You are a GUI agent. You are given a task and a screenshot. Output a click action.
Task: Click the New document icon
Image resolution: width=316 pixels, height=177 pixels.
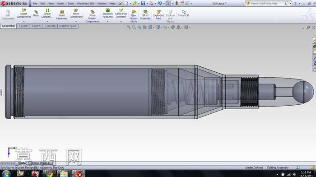click(x=126, y=3)
